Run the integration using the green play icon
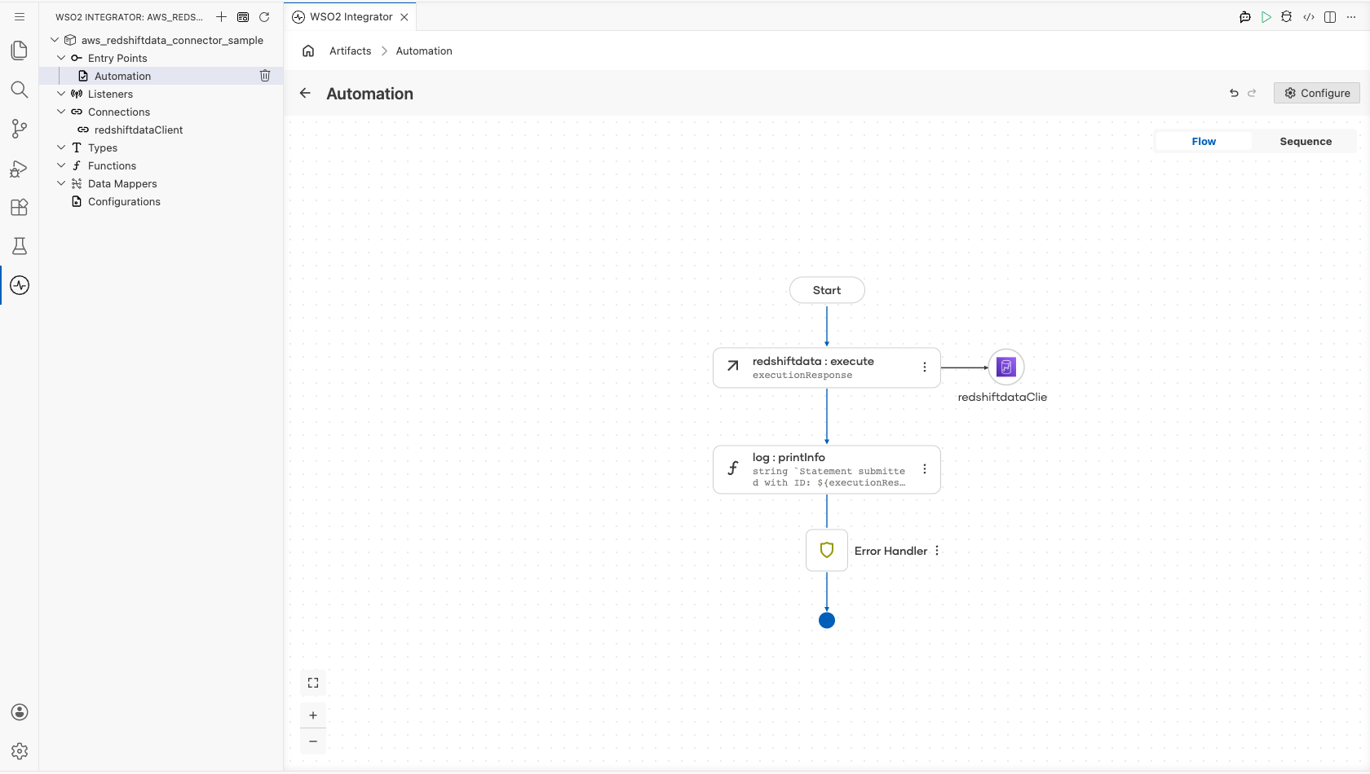The width and height of the screenshot is (1370, 774). [1266, 17]
